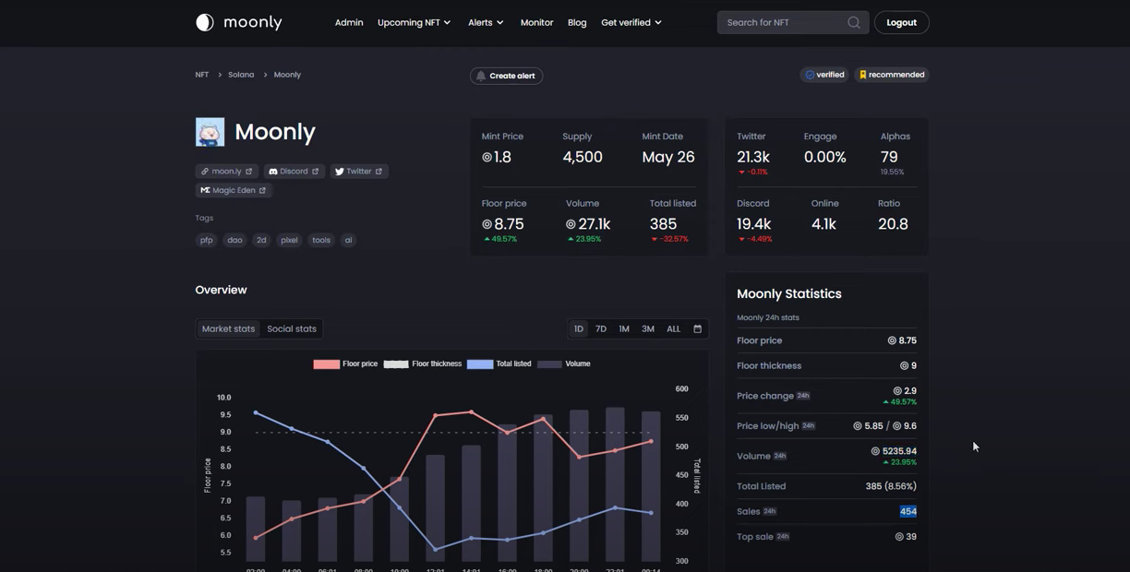The width and height of the screenshot is (1130, 572).
Task: Switch to Market stats view
Action: pyautogui.click(x=228, y=328)
